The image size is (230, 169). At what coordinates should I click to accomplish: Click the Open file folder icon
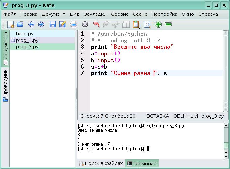click(20, 24)
